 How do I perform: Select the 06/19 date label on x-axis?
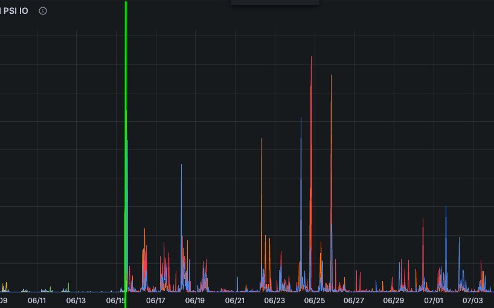(195, 300)
